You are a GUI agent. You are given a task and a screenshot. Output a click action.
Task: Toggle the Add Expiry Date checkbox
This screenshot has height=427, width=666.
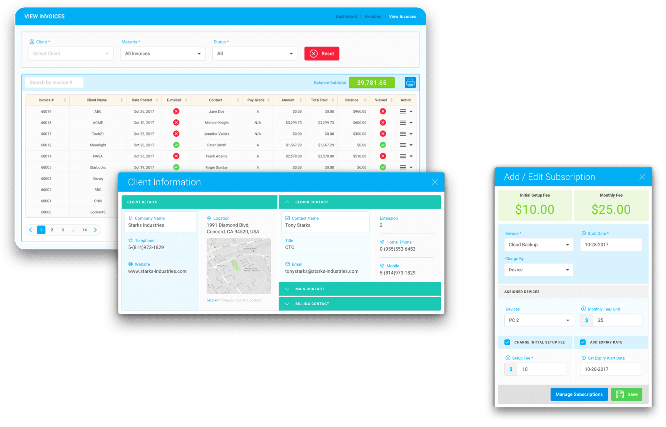point(583,342)
